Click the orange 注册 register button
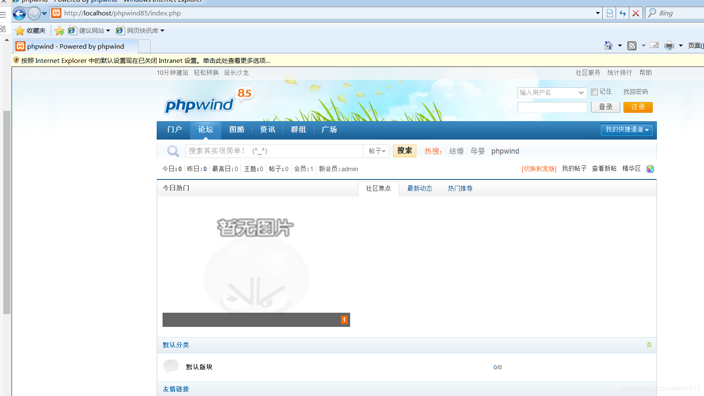The image size is (704, 396). coord(638,107)
